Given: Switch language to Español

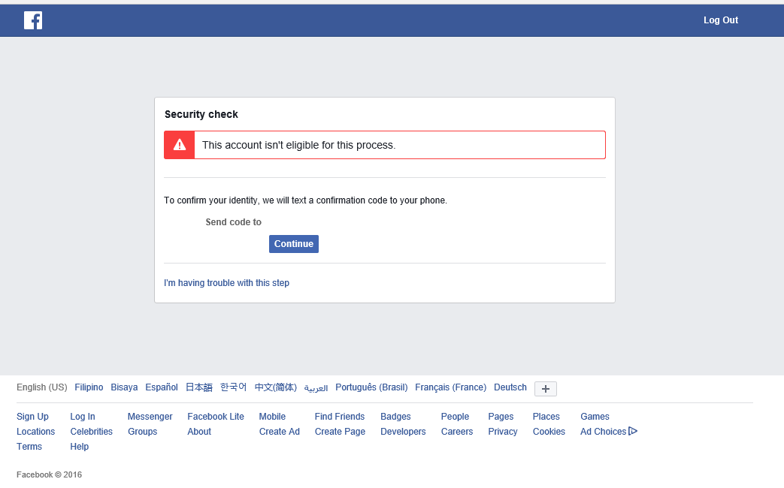Looking at the screenshot, I should tap(162, 387).
